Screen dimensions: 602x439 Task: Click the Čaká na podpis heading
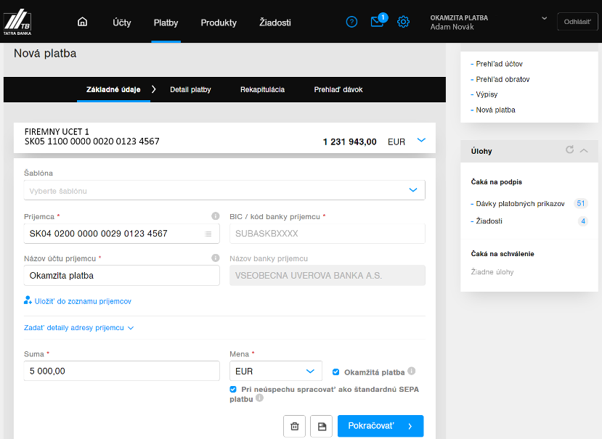[x=497, y=182]
